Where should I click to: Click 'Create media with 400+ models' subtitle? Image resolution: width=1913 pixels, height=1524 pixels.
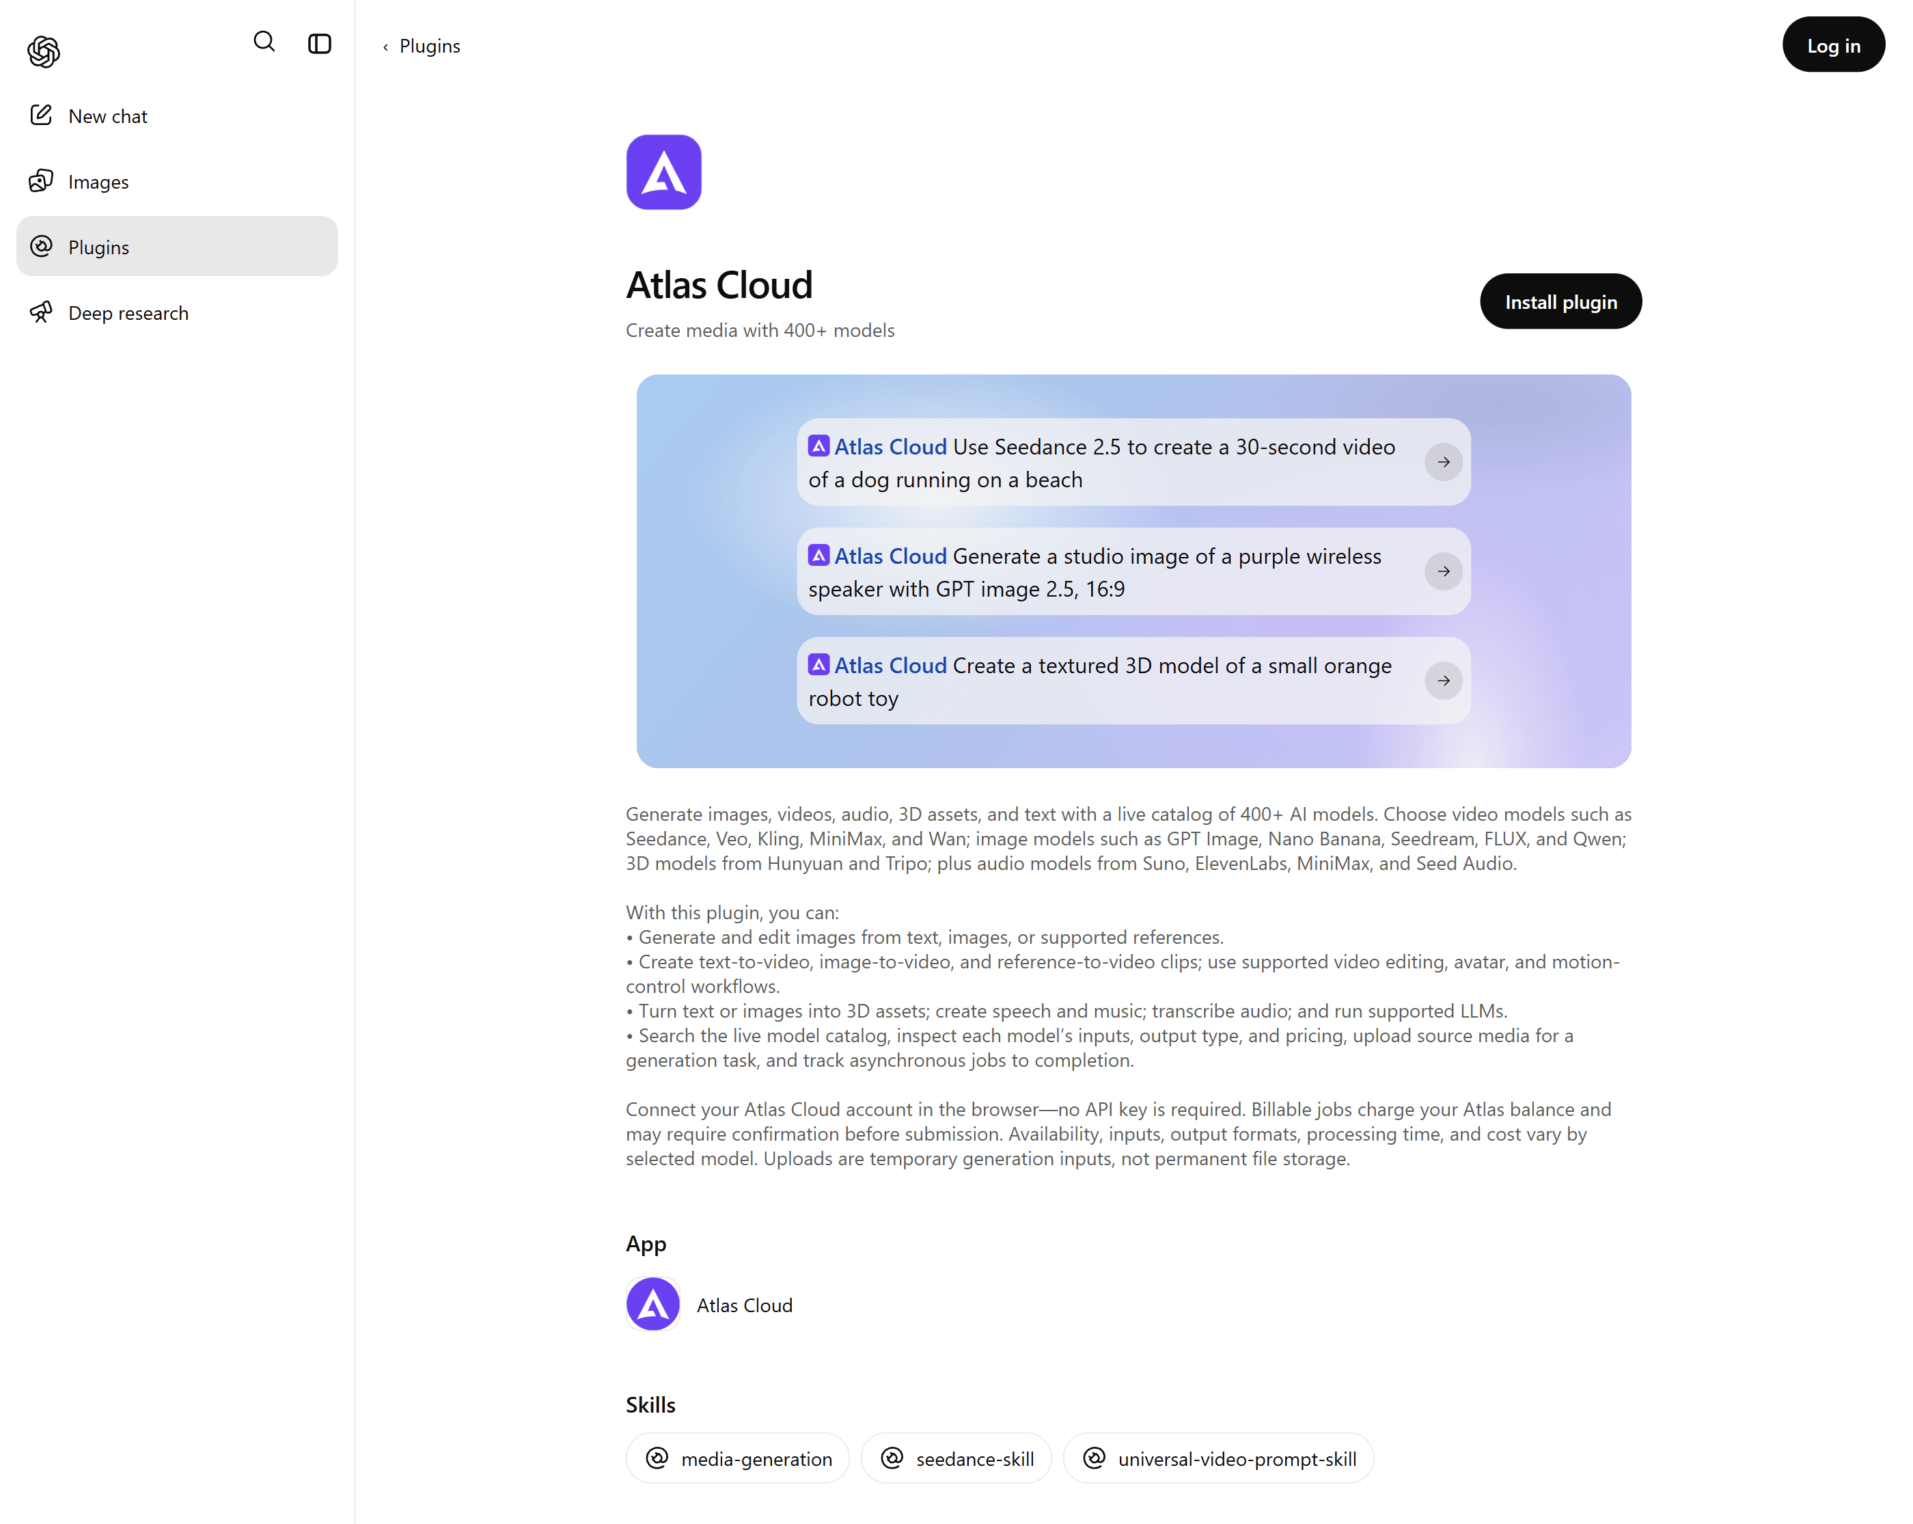pyautogui.click(x=760, y=329)
